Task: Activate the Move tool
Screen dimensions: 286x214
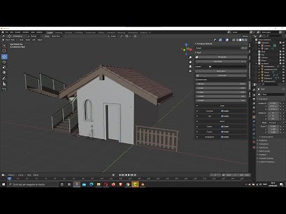Action: 4,56
